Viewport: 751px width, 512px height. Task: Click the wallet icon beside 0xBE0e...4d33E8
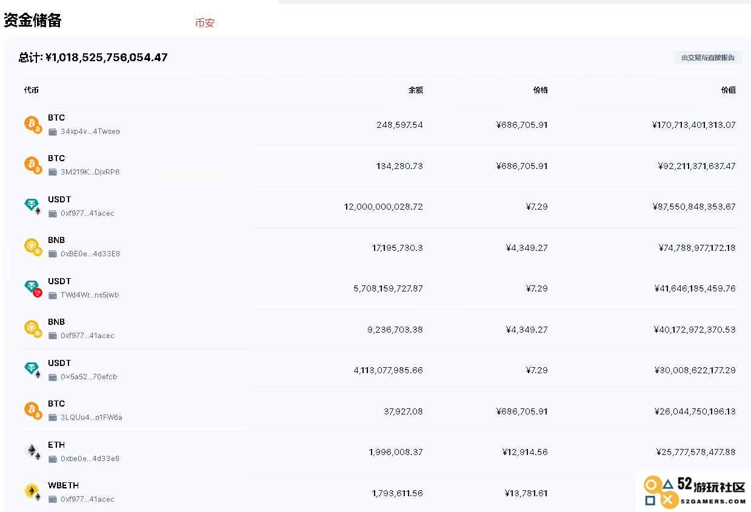[53, 254]
